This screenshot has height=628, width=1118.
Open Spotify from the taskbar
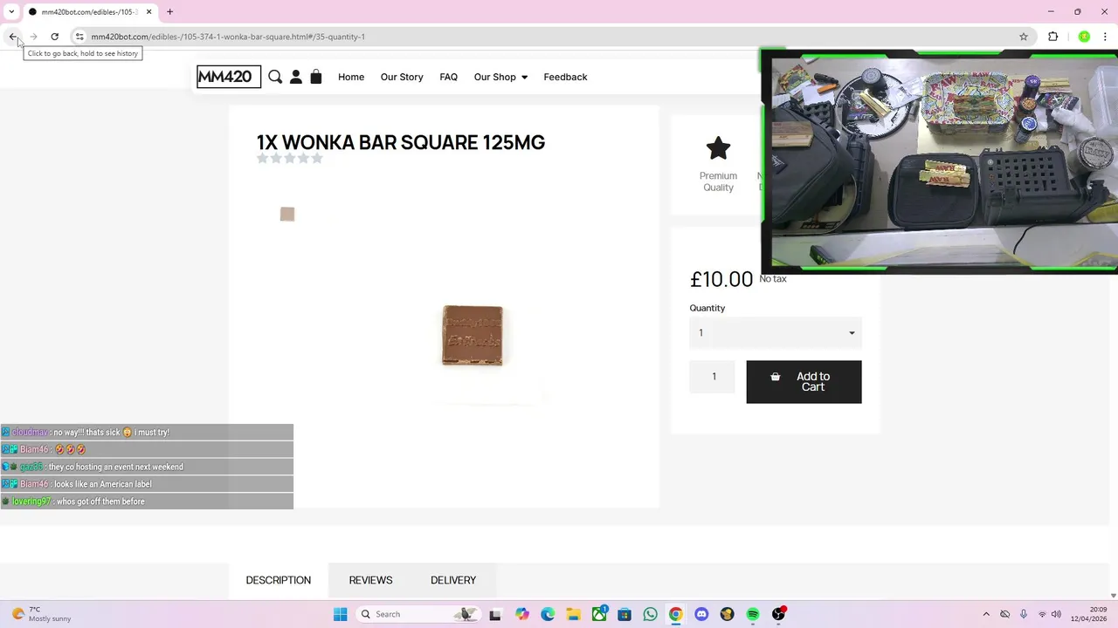pos(753,614)
